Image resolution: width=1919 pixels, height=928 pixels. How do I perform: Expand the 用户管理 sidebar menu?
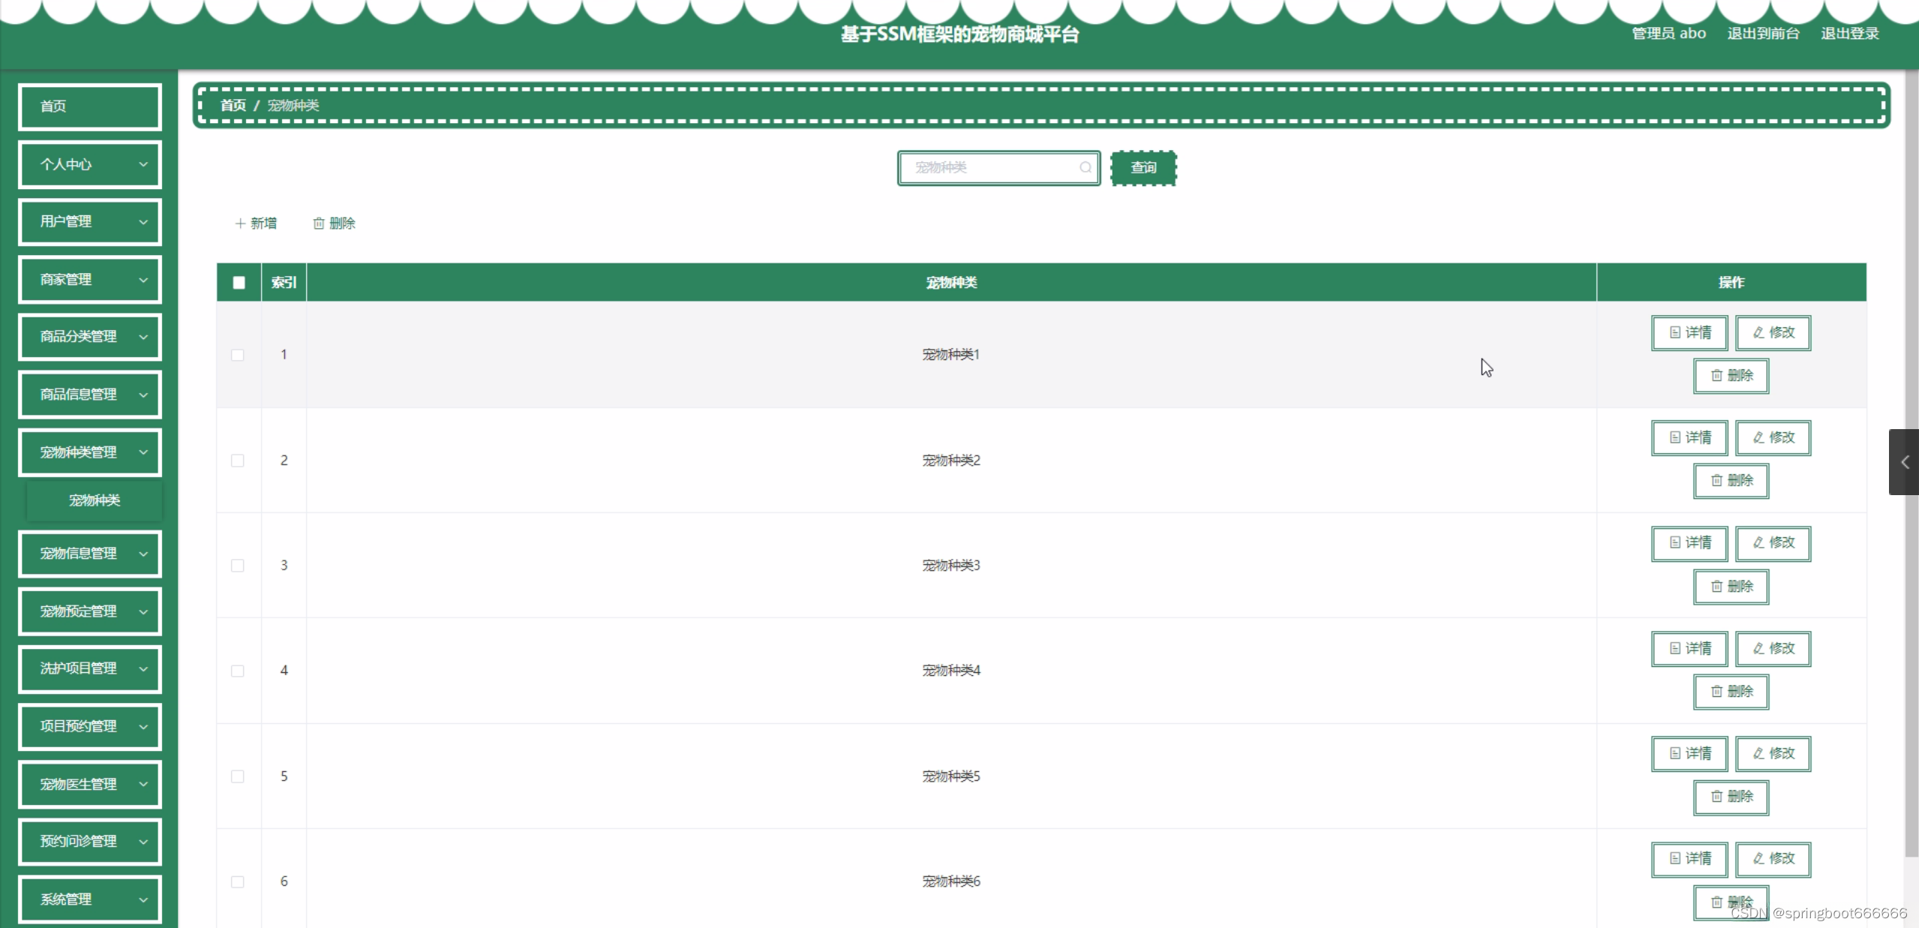pyautogui.click(x=90, y=222)
